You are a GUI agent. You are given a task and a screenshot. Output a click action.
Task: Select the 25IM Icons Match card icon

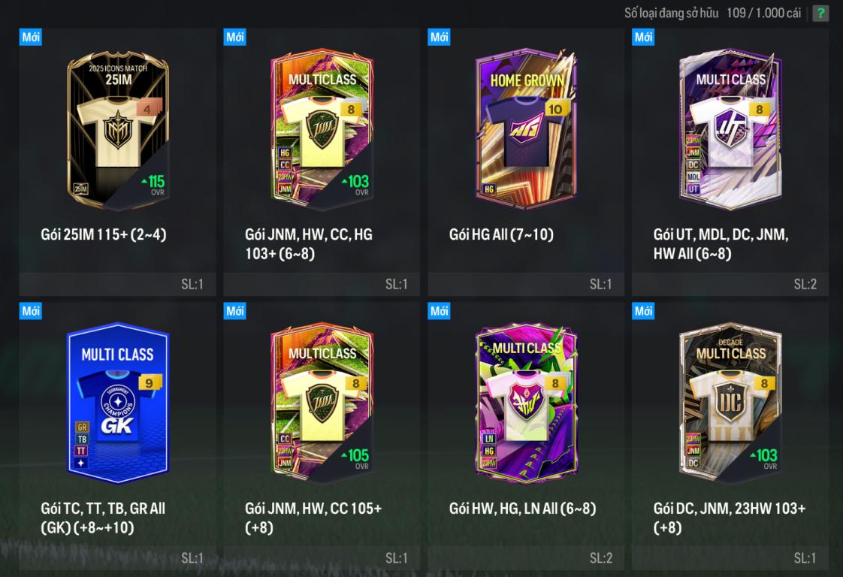pos(118,129)
